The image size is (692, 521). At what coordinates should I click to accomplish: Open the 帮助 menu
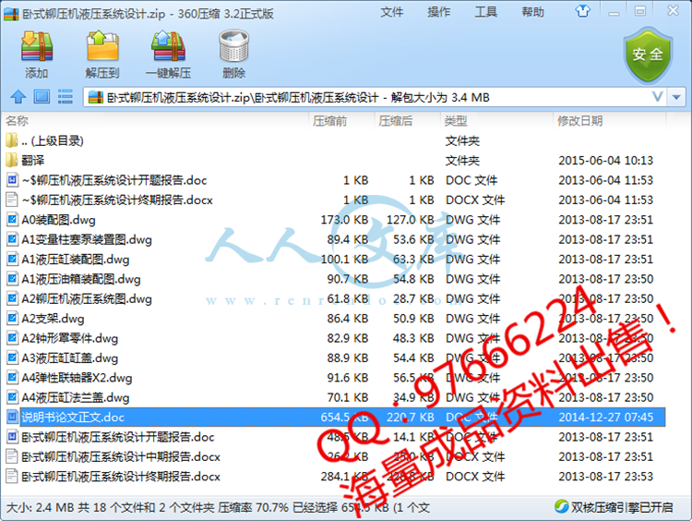point(532,12)
